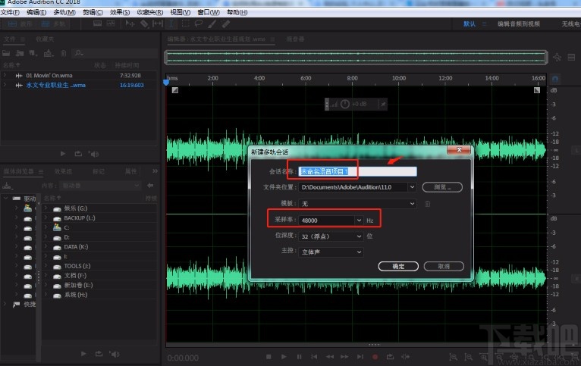Open the 效果(S) menu
Image resolution: width=581 pixels, height=366 pixels.
tap(120, 13)
